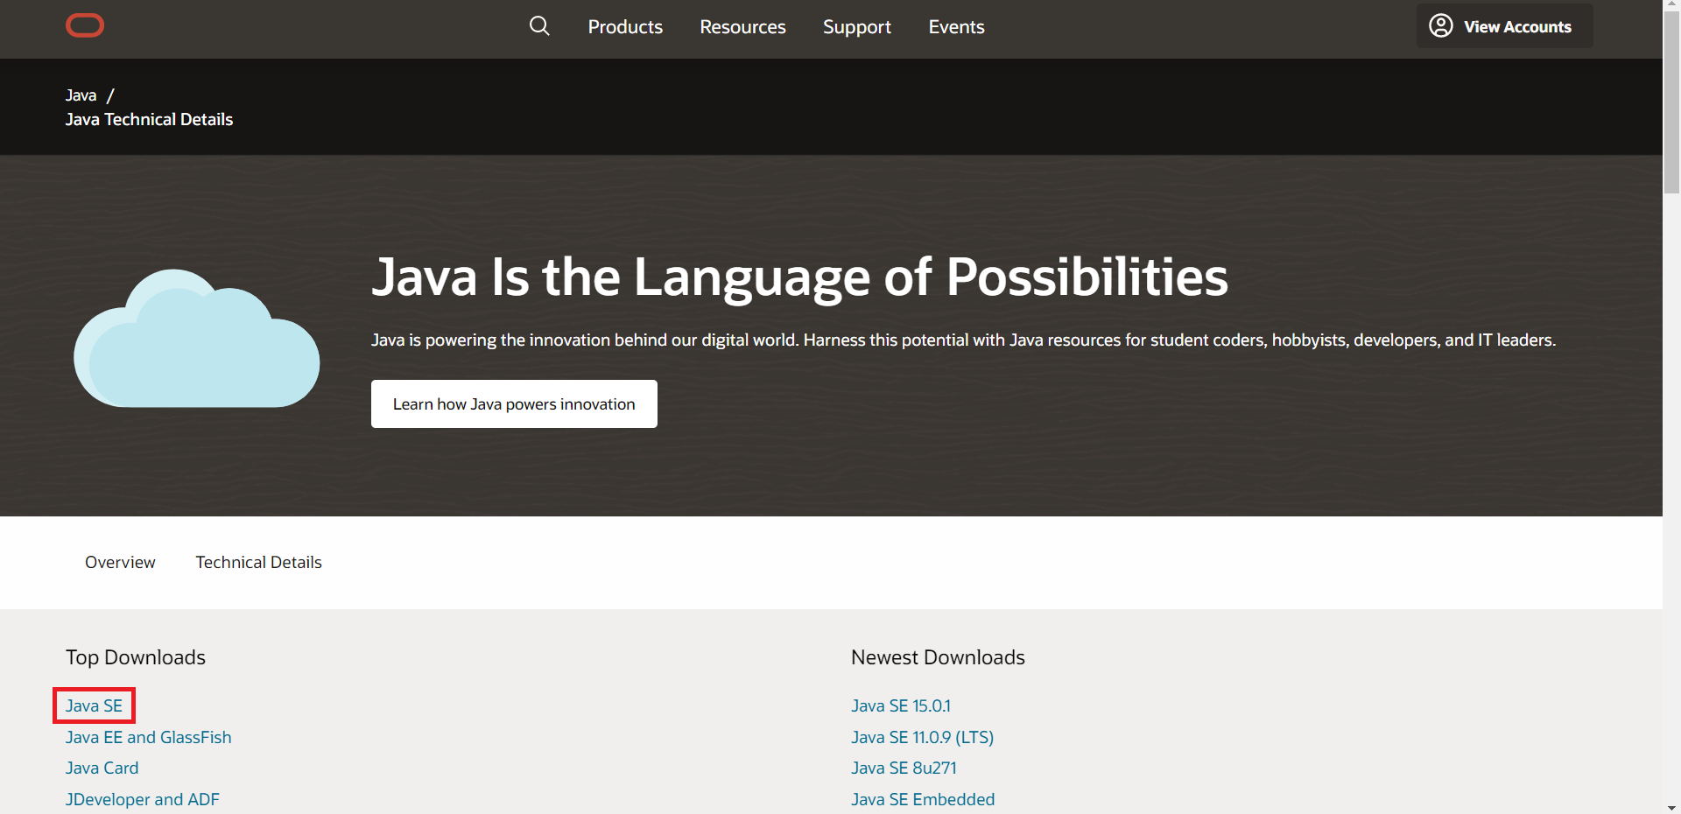Open the Products menu
The height and width of the screenshot is (814, 1681).
(x=625, y=27)
